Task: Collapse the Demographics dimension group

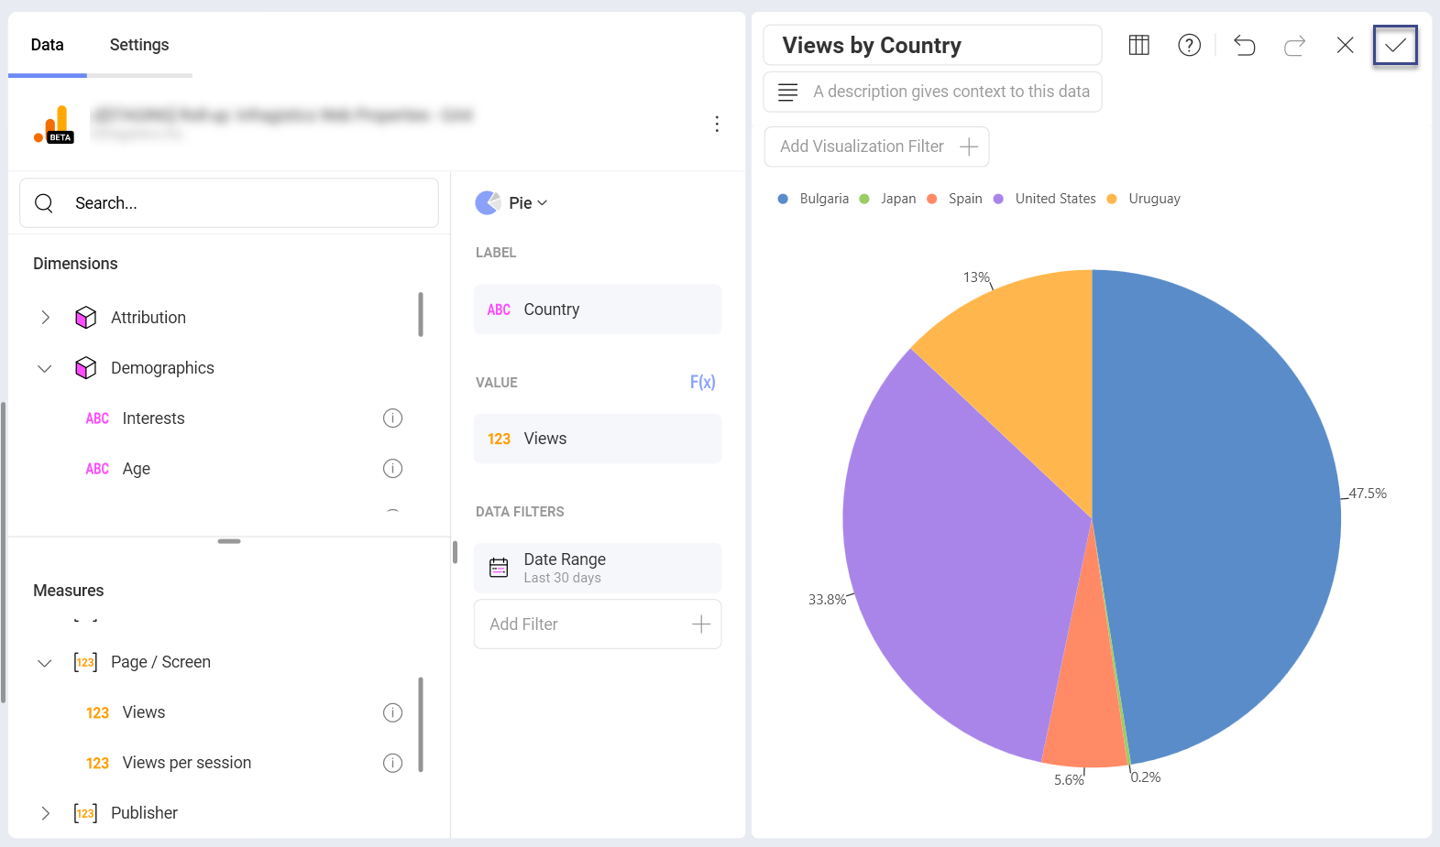Action: point(45,368)
